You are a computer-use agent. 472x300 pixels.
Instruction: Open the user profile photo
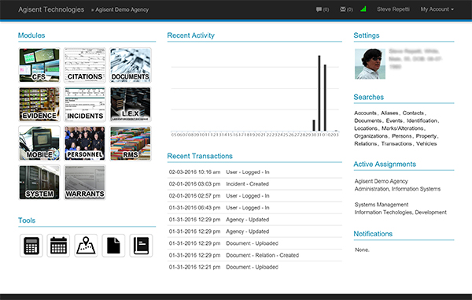point(370,64)
